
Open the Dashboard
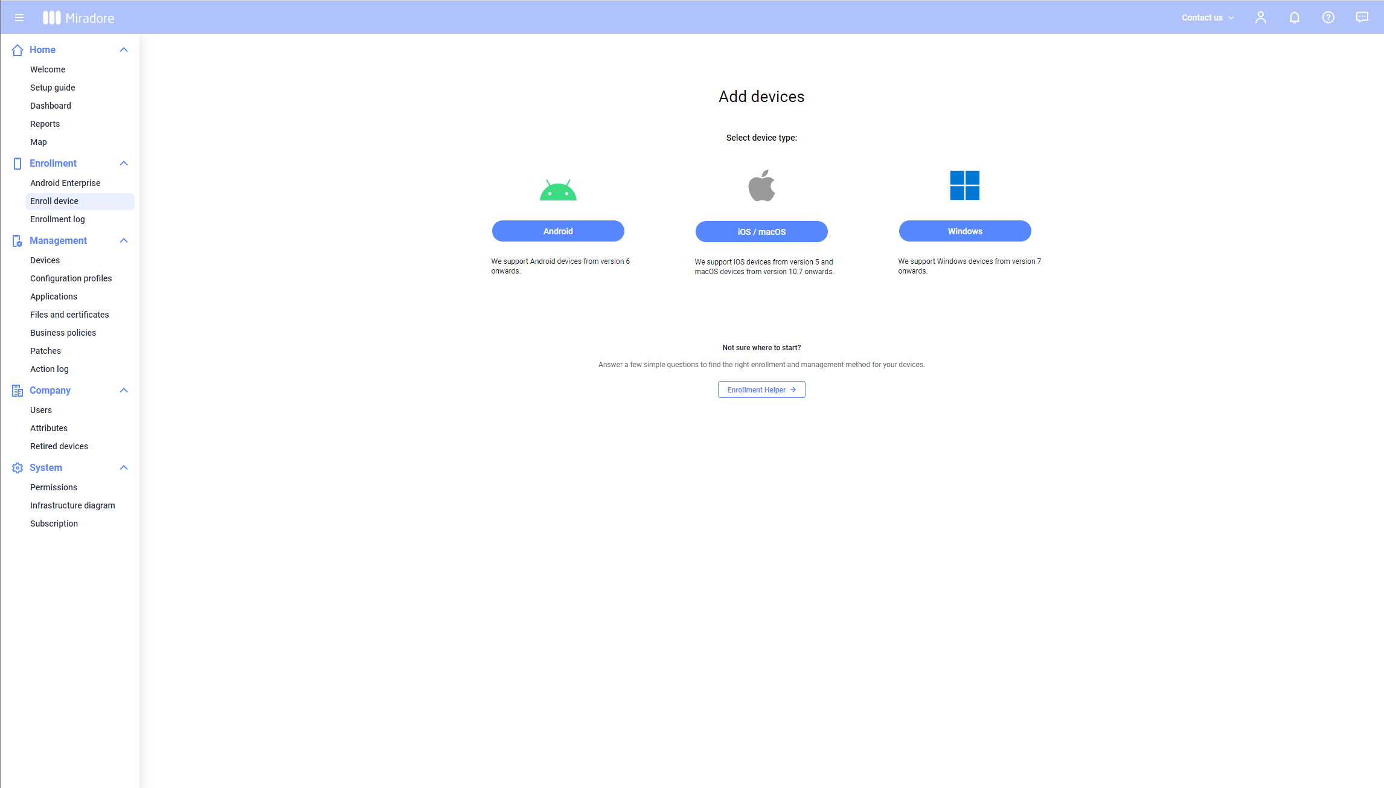click(51, 106)
